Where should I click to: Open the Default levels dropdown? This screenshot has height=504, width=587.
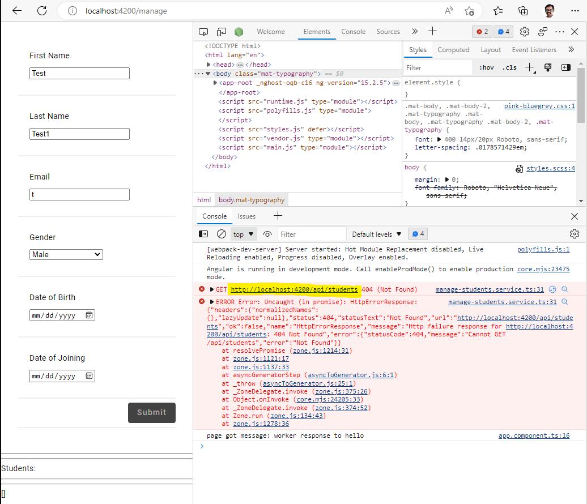pyautogui.click(x=376, y=234)
